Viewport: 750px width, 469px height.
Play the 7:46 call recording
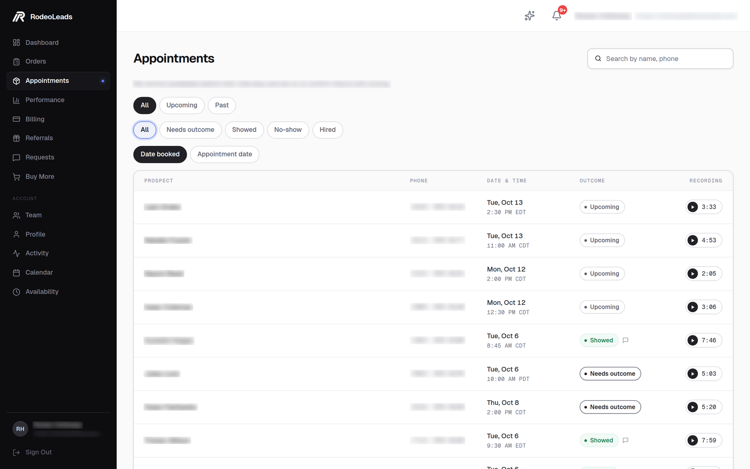[x=704, y=340]
